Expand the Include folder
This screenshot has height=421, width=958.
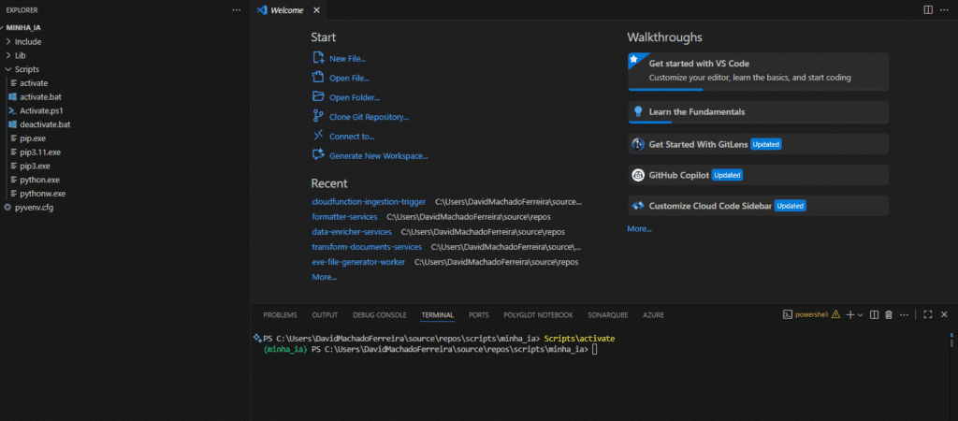pyautogui.click(x=28, y=41)
